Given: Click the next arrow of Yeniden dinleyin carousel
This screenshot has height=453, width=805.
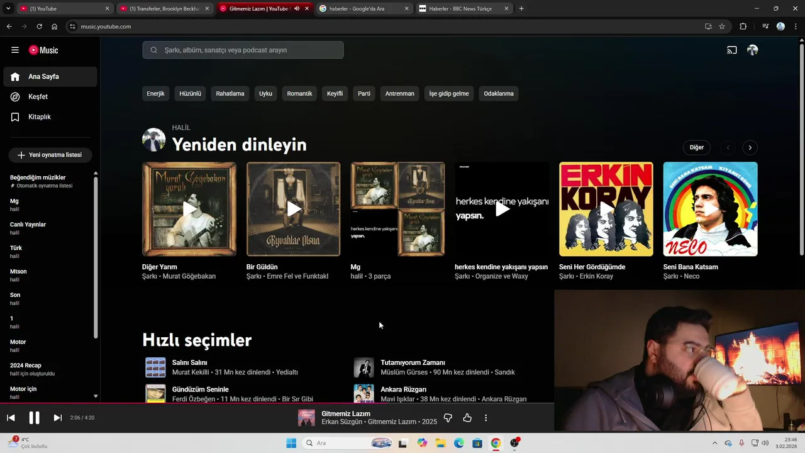Looking at the screenshot, I should (750, 148).
